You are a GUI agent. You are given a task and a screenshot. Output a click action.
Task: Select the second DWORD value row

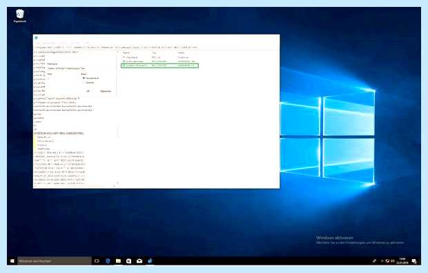pyautogui.click(x=159, y=61)
